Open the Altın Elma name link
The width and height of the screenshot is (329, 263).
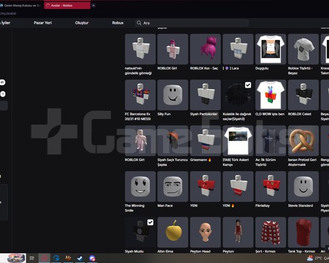point(165,251)
